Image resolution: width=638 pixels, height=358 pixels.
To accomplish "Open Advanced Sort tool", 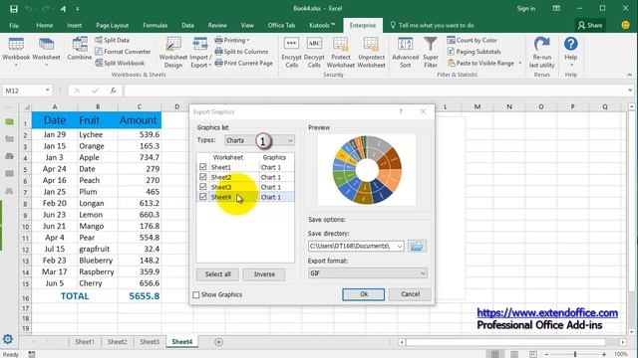I will click(x=406, y=52).
